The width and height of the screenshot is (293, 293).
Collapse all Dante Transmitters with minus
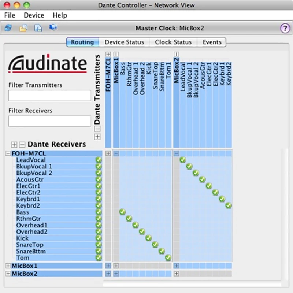[97, 129]
